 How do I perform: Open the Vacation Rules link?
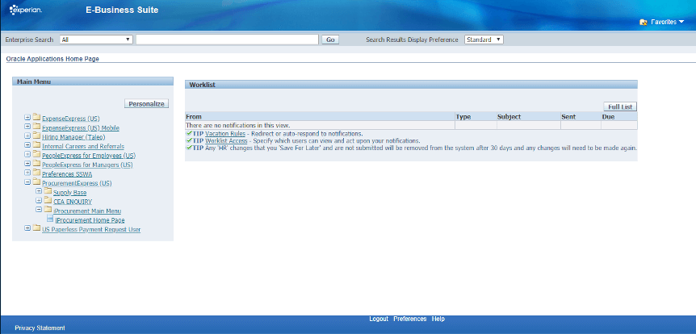click(225, 133)
